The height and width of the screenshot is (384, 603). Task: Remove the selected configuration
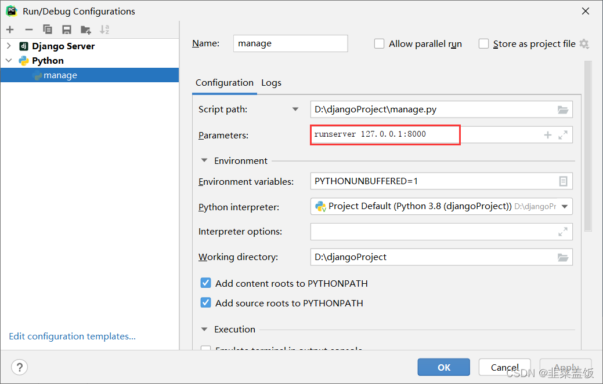28,30
